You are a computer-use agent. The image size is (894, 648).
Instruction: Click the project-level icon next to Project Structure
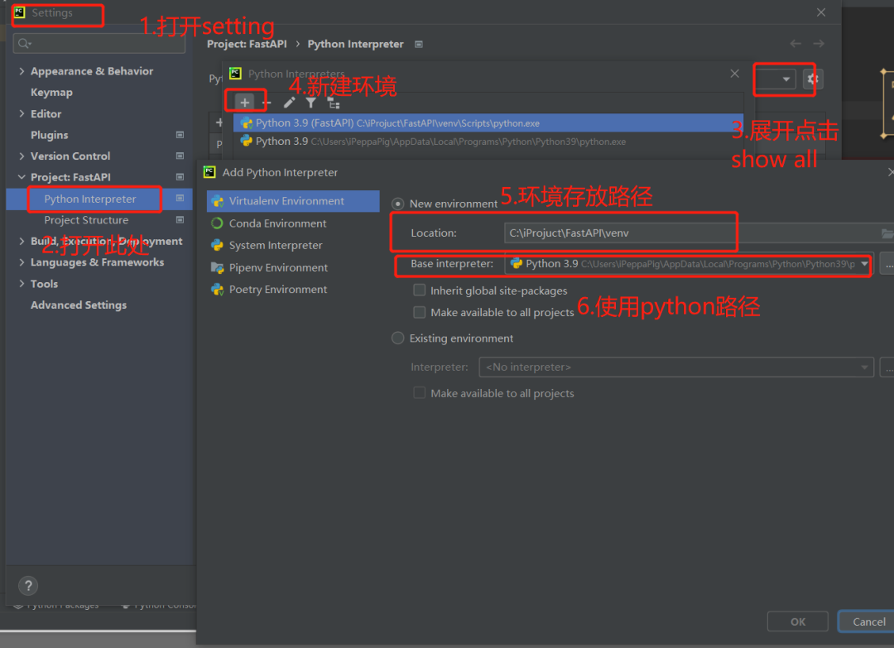pos(180,220)
